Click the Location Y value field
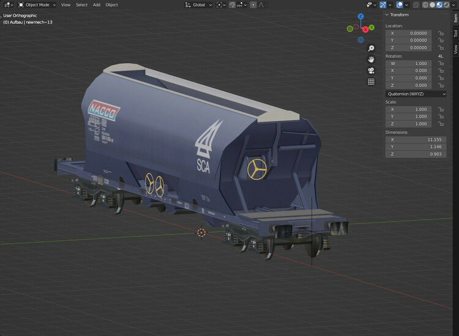 408,40
